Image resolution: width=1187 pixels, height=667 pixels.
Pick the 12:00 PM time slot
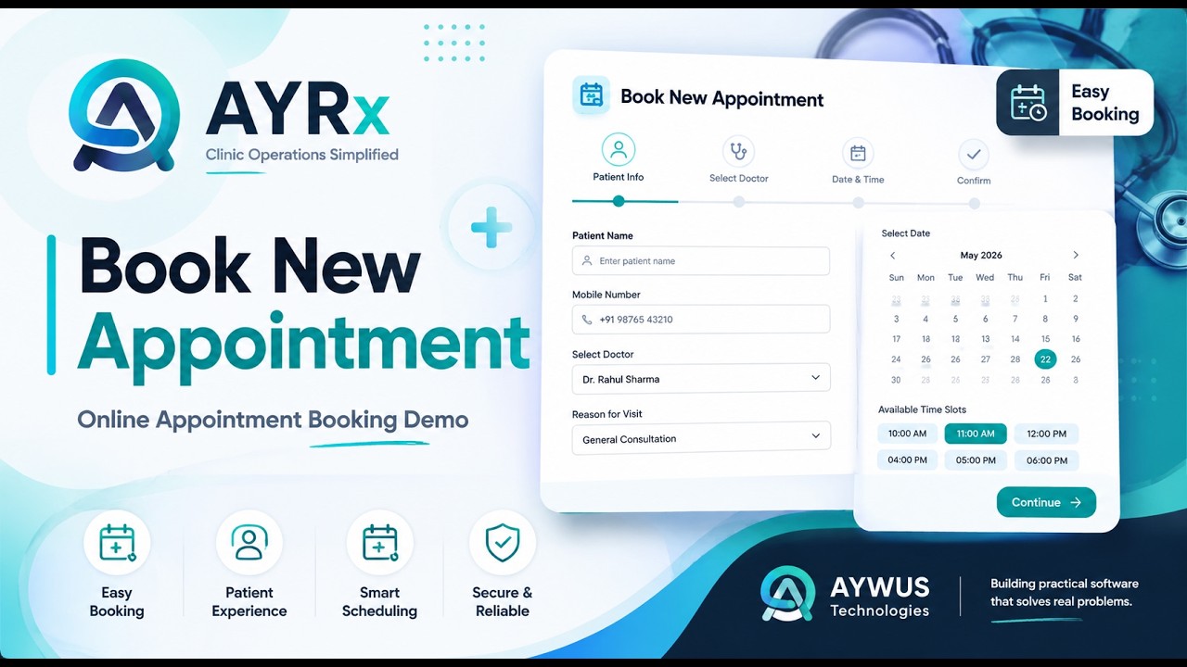click(1046, 434)
